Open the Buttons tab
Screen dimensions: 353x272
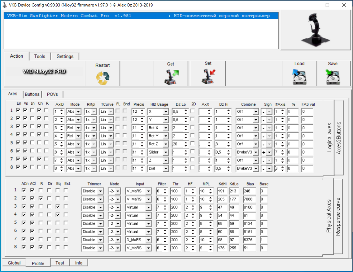(x=32, y=94)
